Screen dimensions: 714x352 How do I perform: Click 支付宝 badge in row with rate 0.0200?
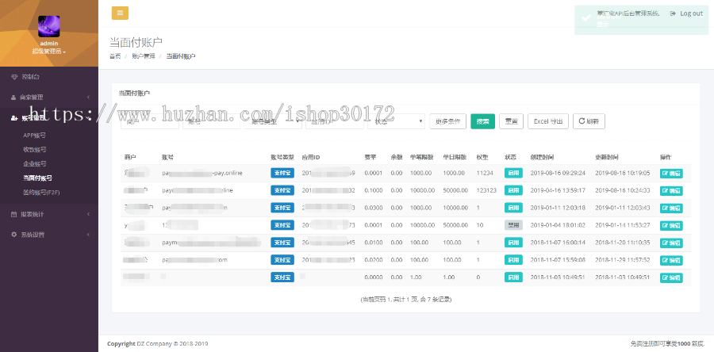282,260
